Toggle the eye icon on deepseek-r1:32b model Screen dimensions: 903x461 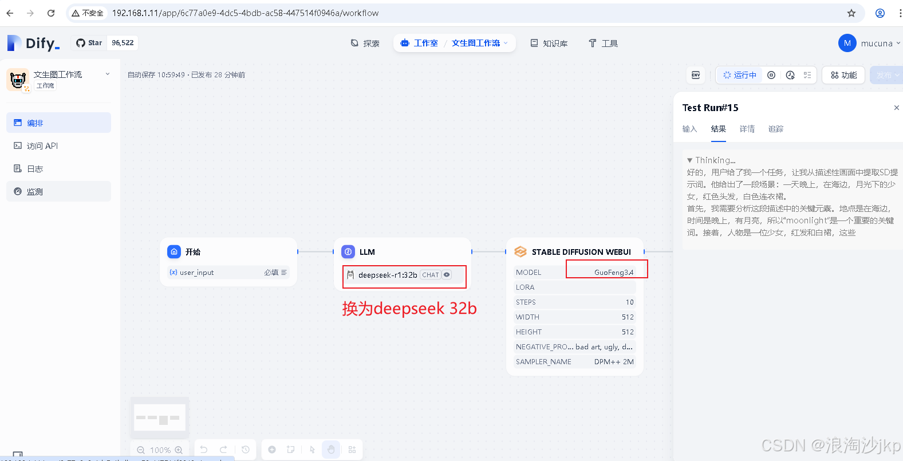click(447, 275)
